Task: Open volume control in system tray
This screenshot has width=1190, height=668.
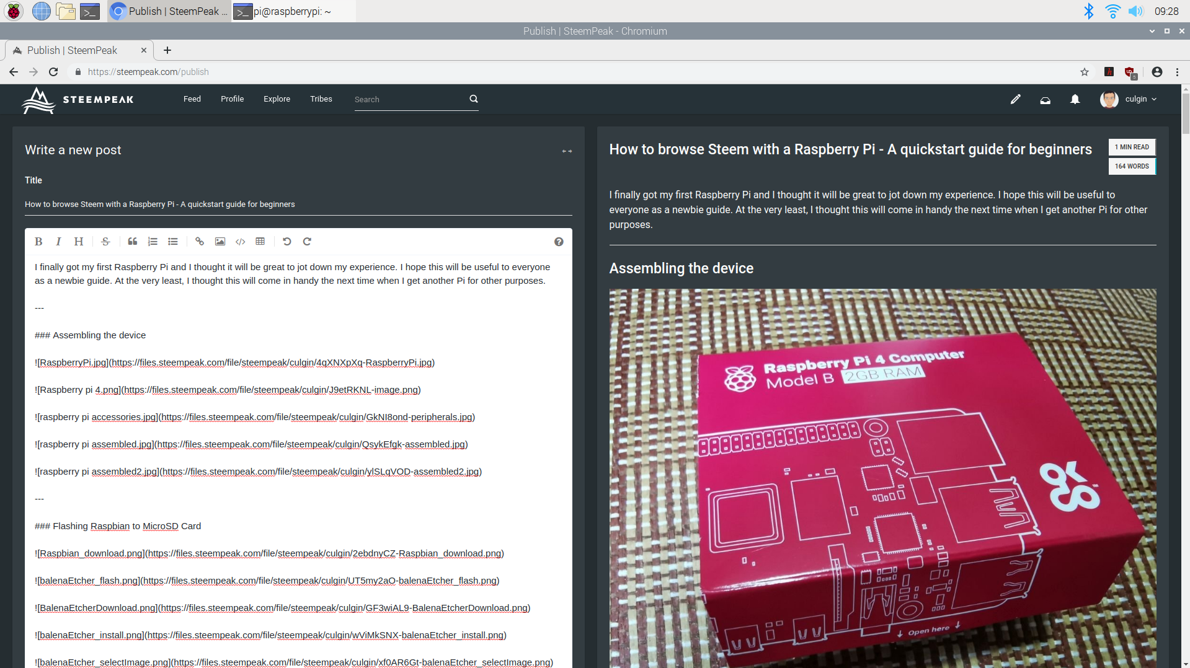Action: click(x=1135, y=11)
